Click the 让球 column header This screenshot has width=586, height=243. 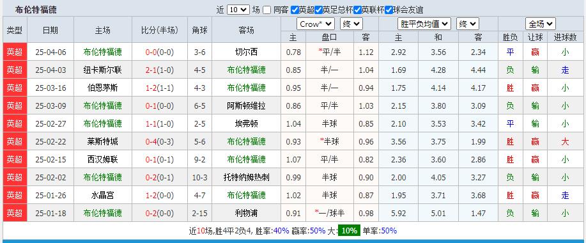pyautogui.click(x=535, y=37)
